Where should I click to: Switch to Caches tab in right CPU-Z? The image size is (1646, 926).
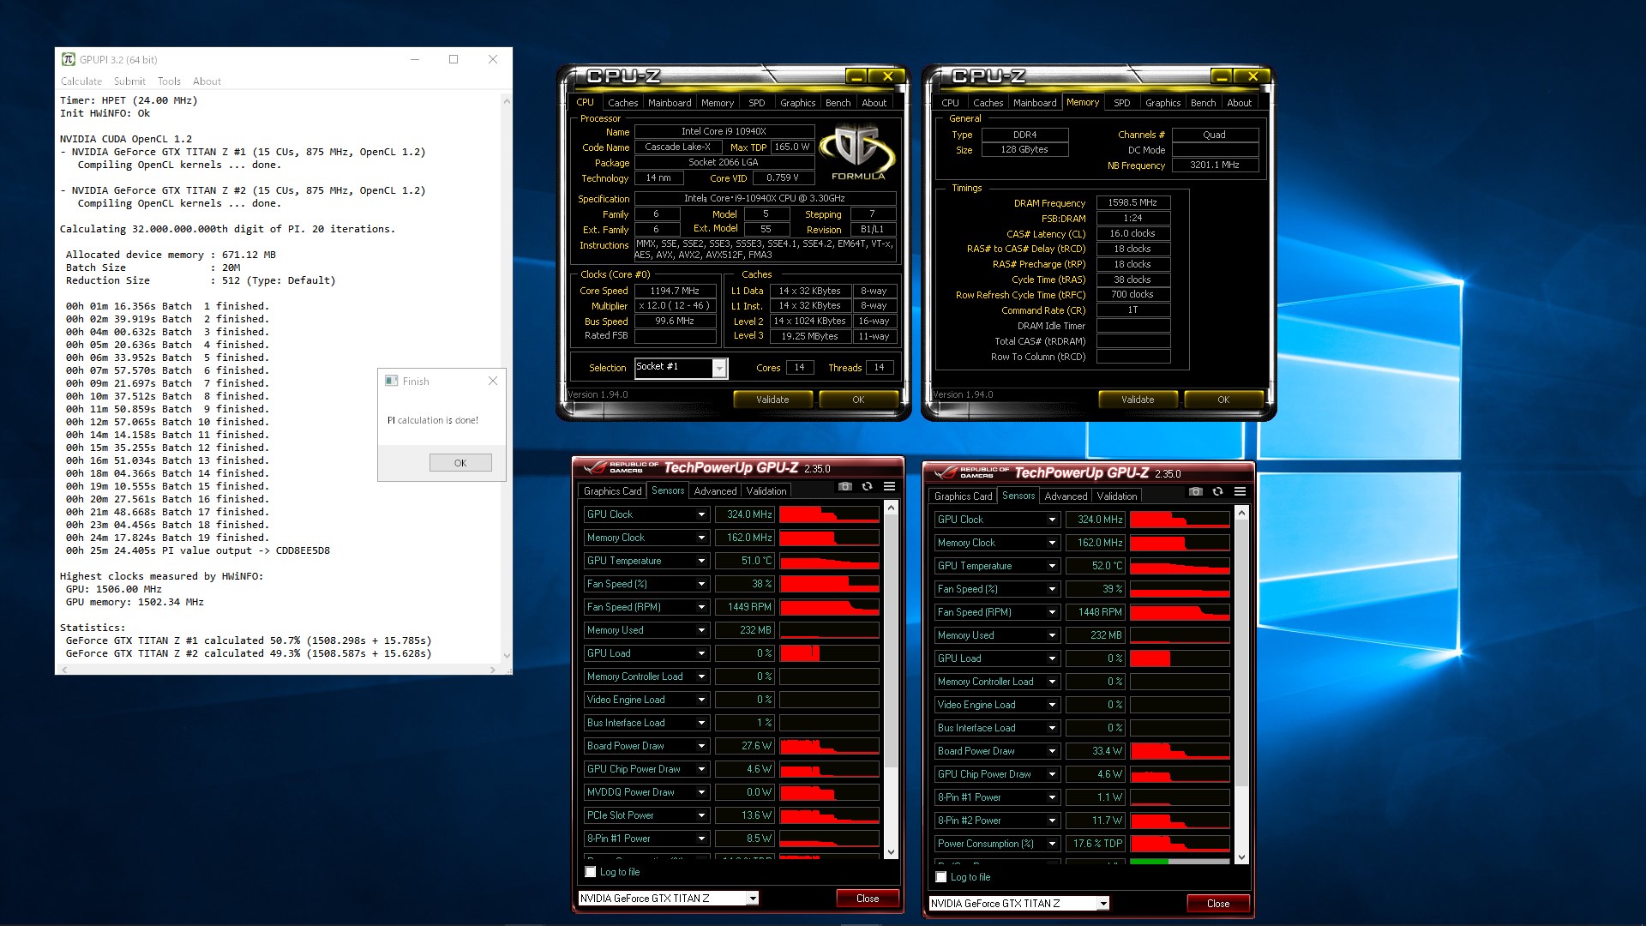click(988, 103)
